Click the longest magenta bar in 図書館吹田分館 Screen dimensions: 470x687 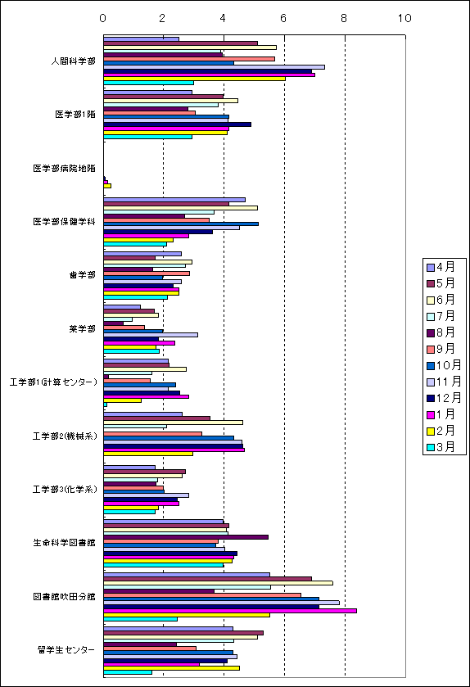pyautogui.click(x=230, y=611)
